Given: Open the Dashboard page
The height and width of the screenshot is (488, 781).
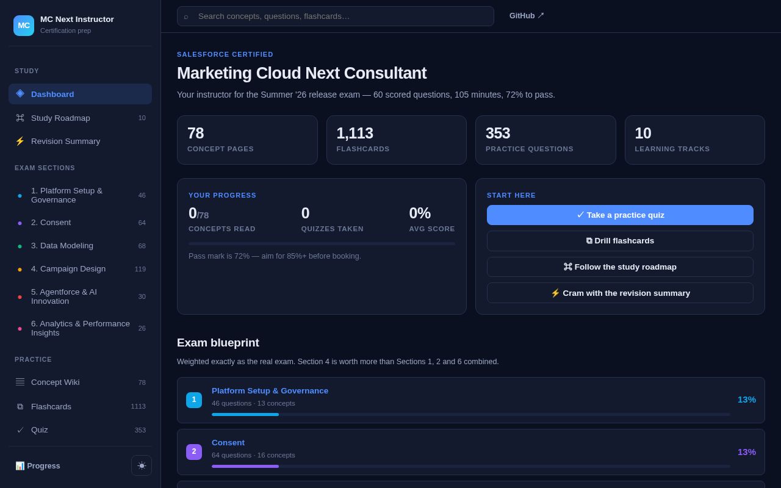Looking at the screenshot, I should [80, 94].
